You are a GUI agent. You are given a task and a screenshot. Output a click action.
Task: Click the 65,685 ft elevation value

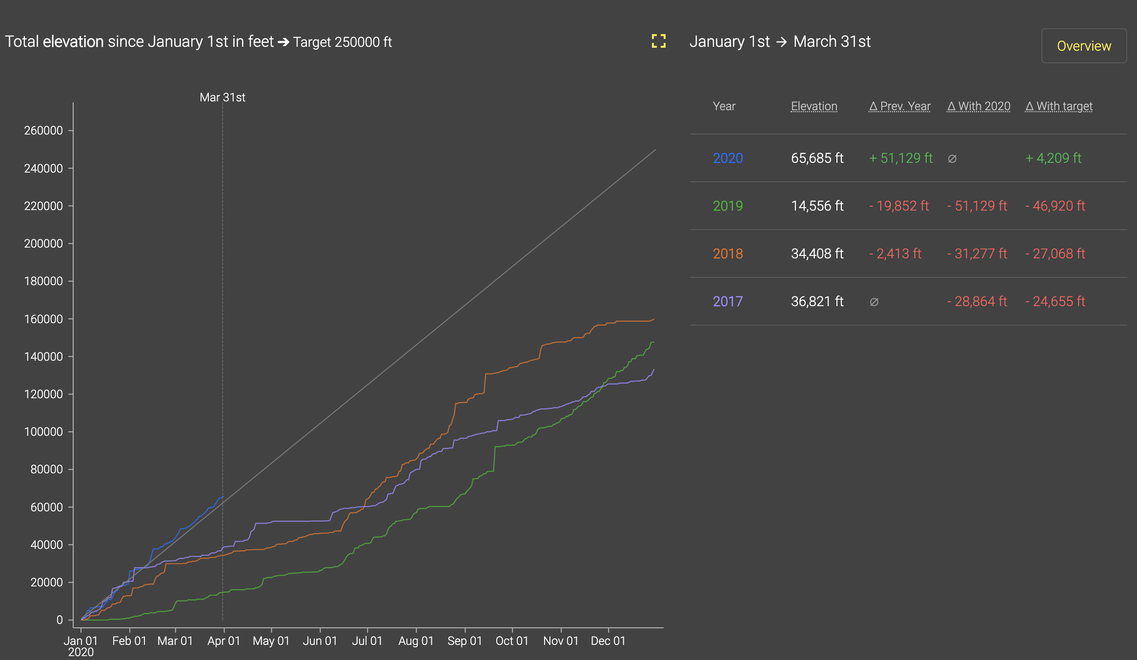point(817,158)
